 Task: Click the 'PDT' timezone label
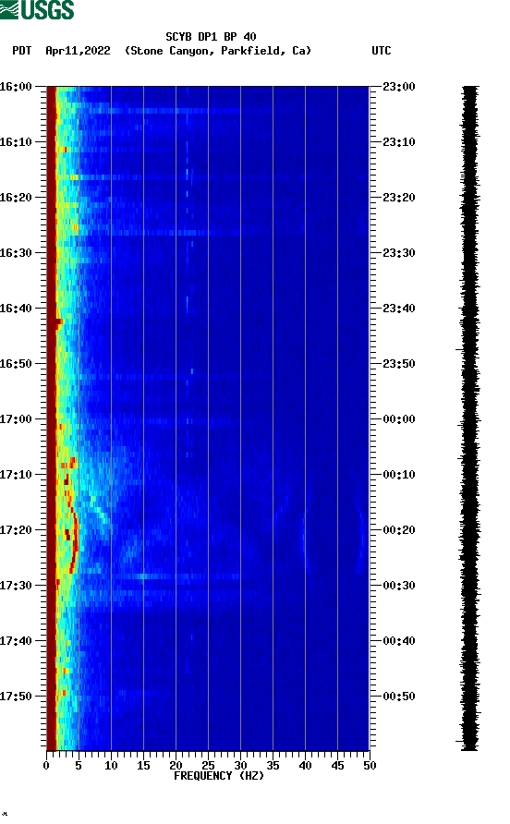[x=22, y=51]
